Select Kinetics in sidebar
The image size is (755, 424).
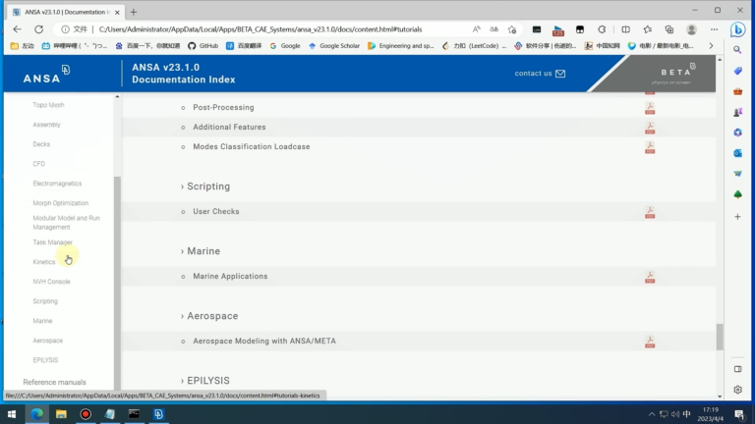click(44, 262)
